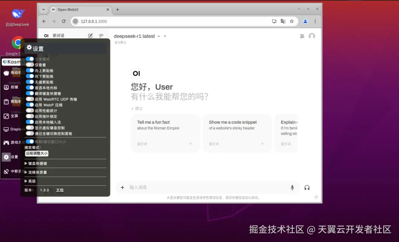Click the browser translate page icon
The height and width of the screenshot is (242, 399).
pyautogui.click(x=283, y=21)
